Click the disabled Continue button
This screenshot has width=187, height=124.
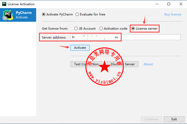[x=151, y=119]
